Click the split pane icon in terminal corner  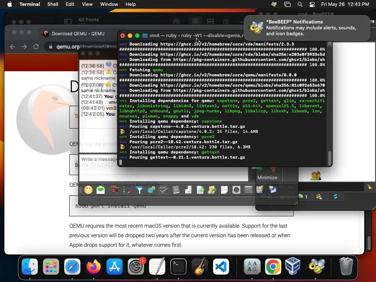tap(330, 44)
